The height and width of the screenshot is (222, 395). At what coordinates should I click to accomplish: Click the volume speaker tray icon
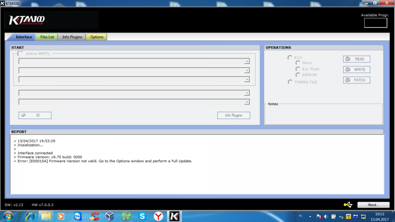[x=326, y=216]
